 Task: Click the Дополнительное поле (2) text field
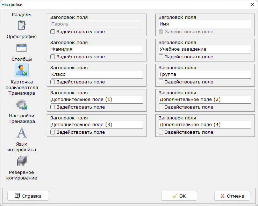[205, 100]
